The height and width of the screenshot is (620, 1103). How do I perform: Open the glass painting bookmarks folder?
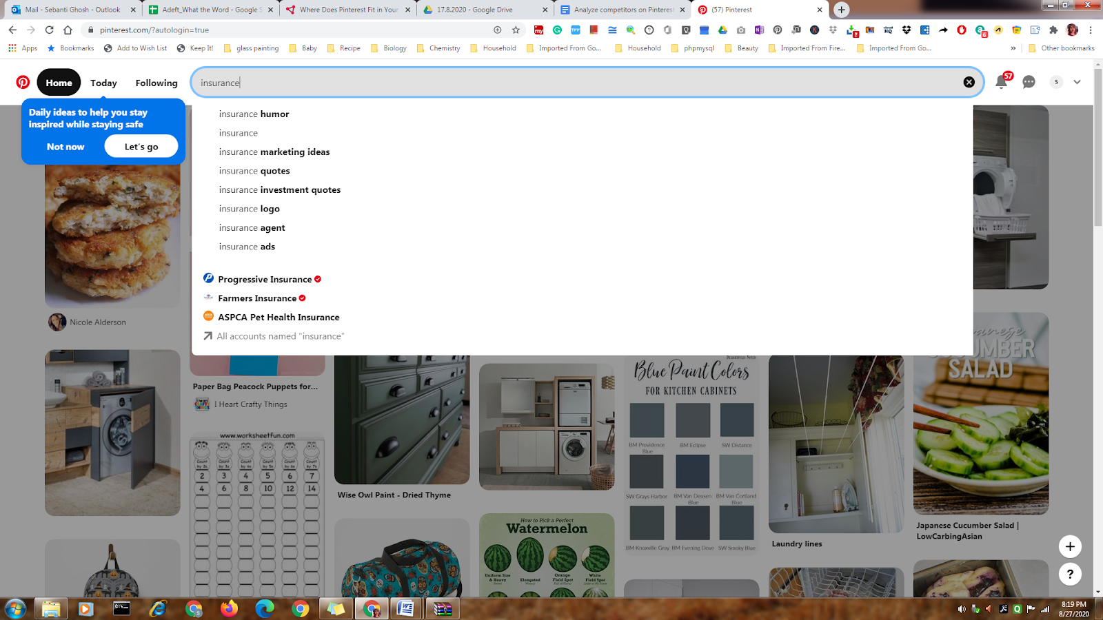click(251, 48)
